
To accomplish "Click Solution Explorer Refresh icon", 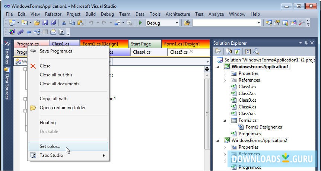I will click(237, 51).
